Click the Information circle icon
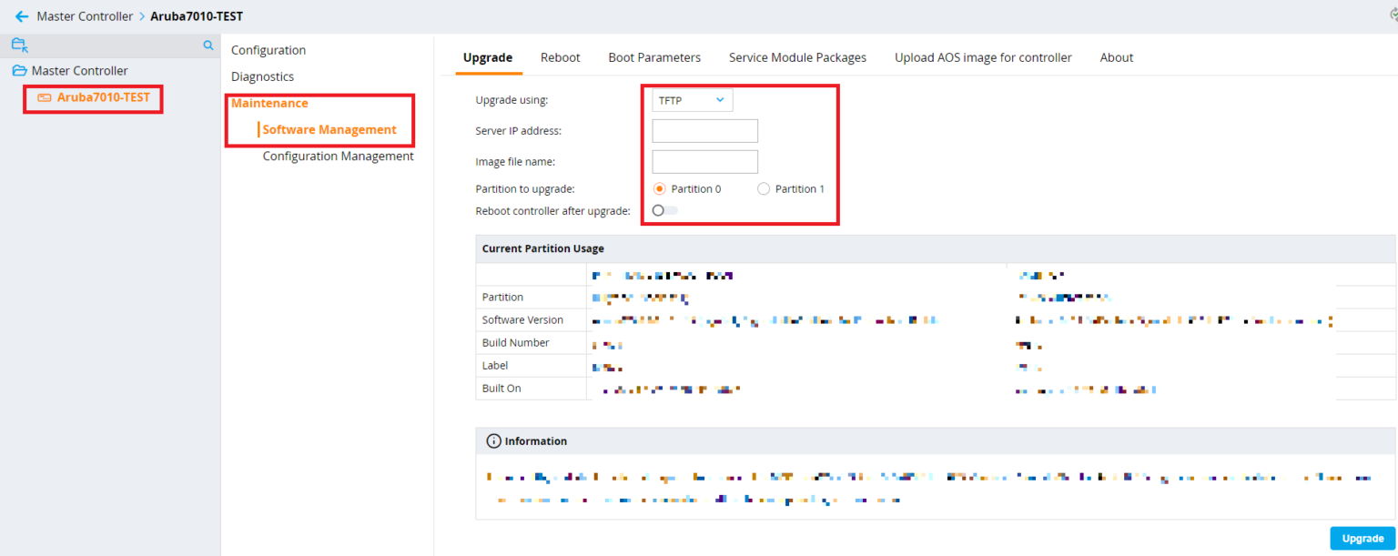This screenshot has width=1398, height=556. point(493,441)
